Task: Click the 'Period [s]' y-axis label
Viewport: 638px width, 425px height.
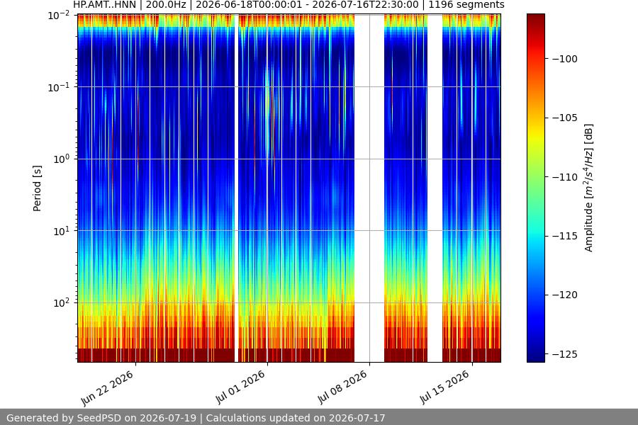Action: point(37,188)
